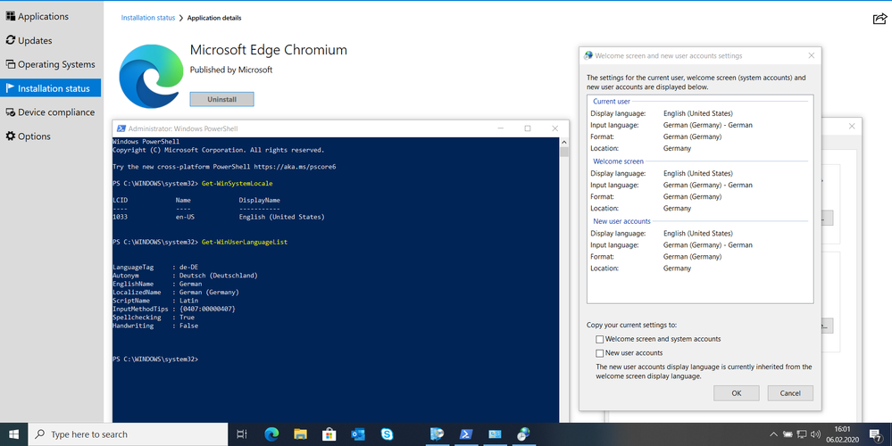Viewport: 892px width, 446px height.
Task: Click the LanguageTag de-DE line
Action: (x=155, y=267)
